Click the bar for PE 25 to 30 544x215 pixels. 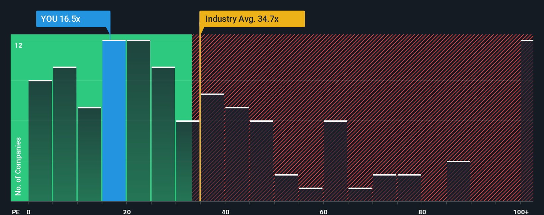[163, 134]
